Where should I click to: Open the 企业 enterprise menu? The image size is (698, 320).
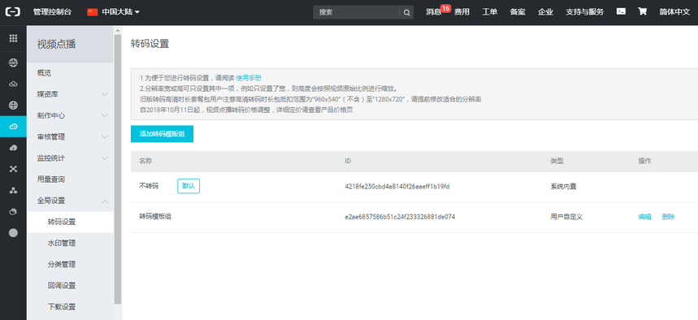pyautogui.click(x=545, y=12)
